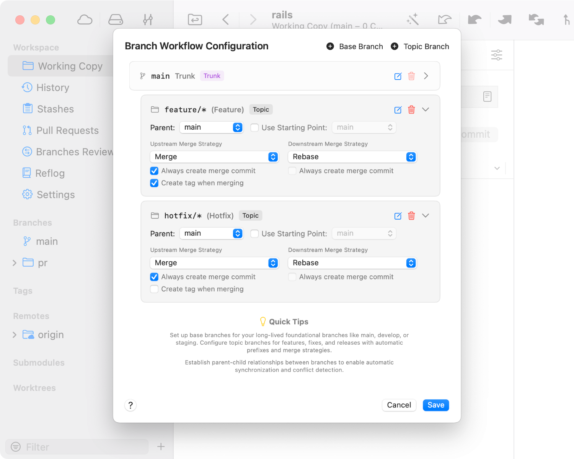Screen dimensions: 574x459
Task: Select the main branch in the sidebar
Action: click(x=41, y=241)
